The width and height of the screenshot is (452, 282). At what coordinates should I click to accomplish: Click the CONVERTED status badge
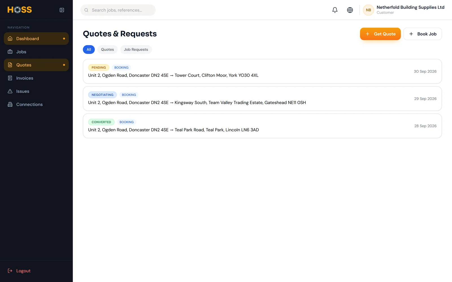[x=101, y=122]
